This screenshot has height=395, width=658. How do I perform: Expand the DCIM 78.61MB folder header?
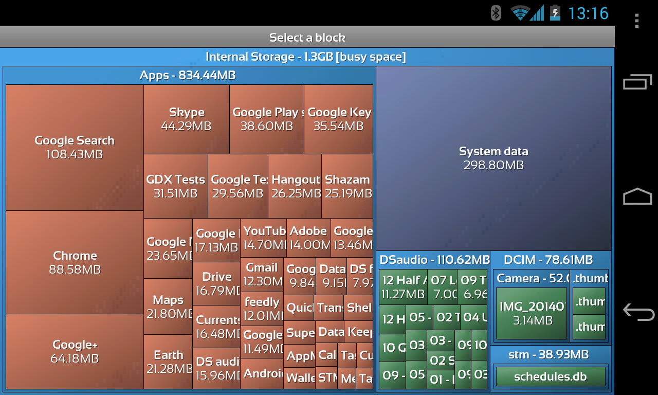pyautogui.click(x=548, y=260)
